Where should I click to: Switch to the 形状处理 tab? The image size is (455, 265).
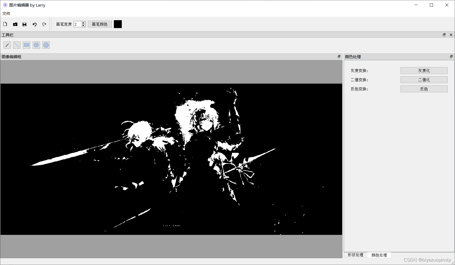(x=356, y=255)
